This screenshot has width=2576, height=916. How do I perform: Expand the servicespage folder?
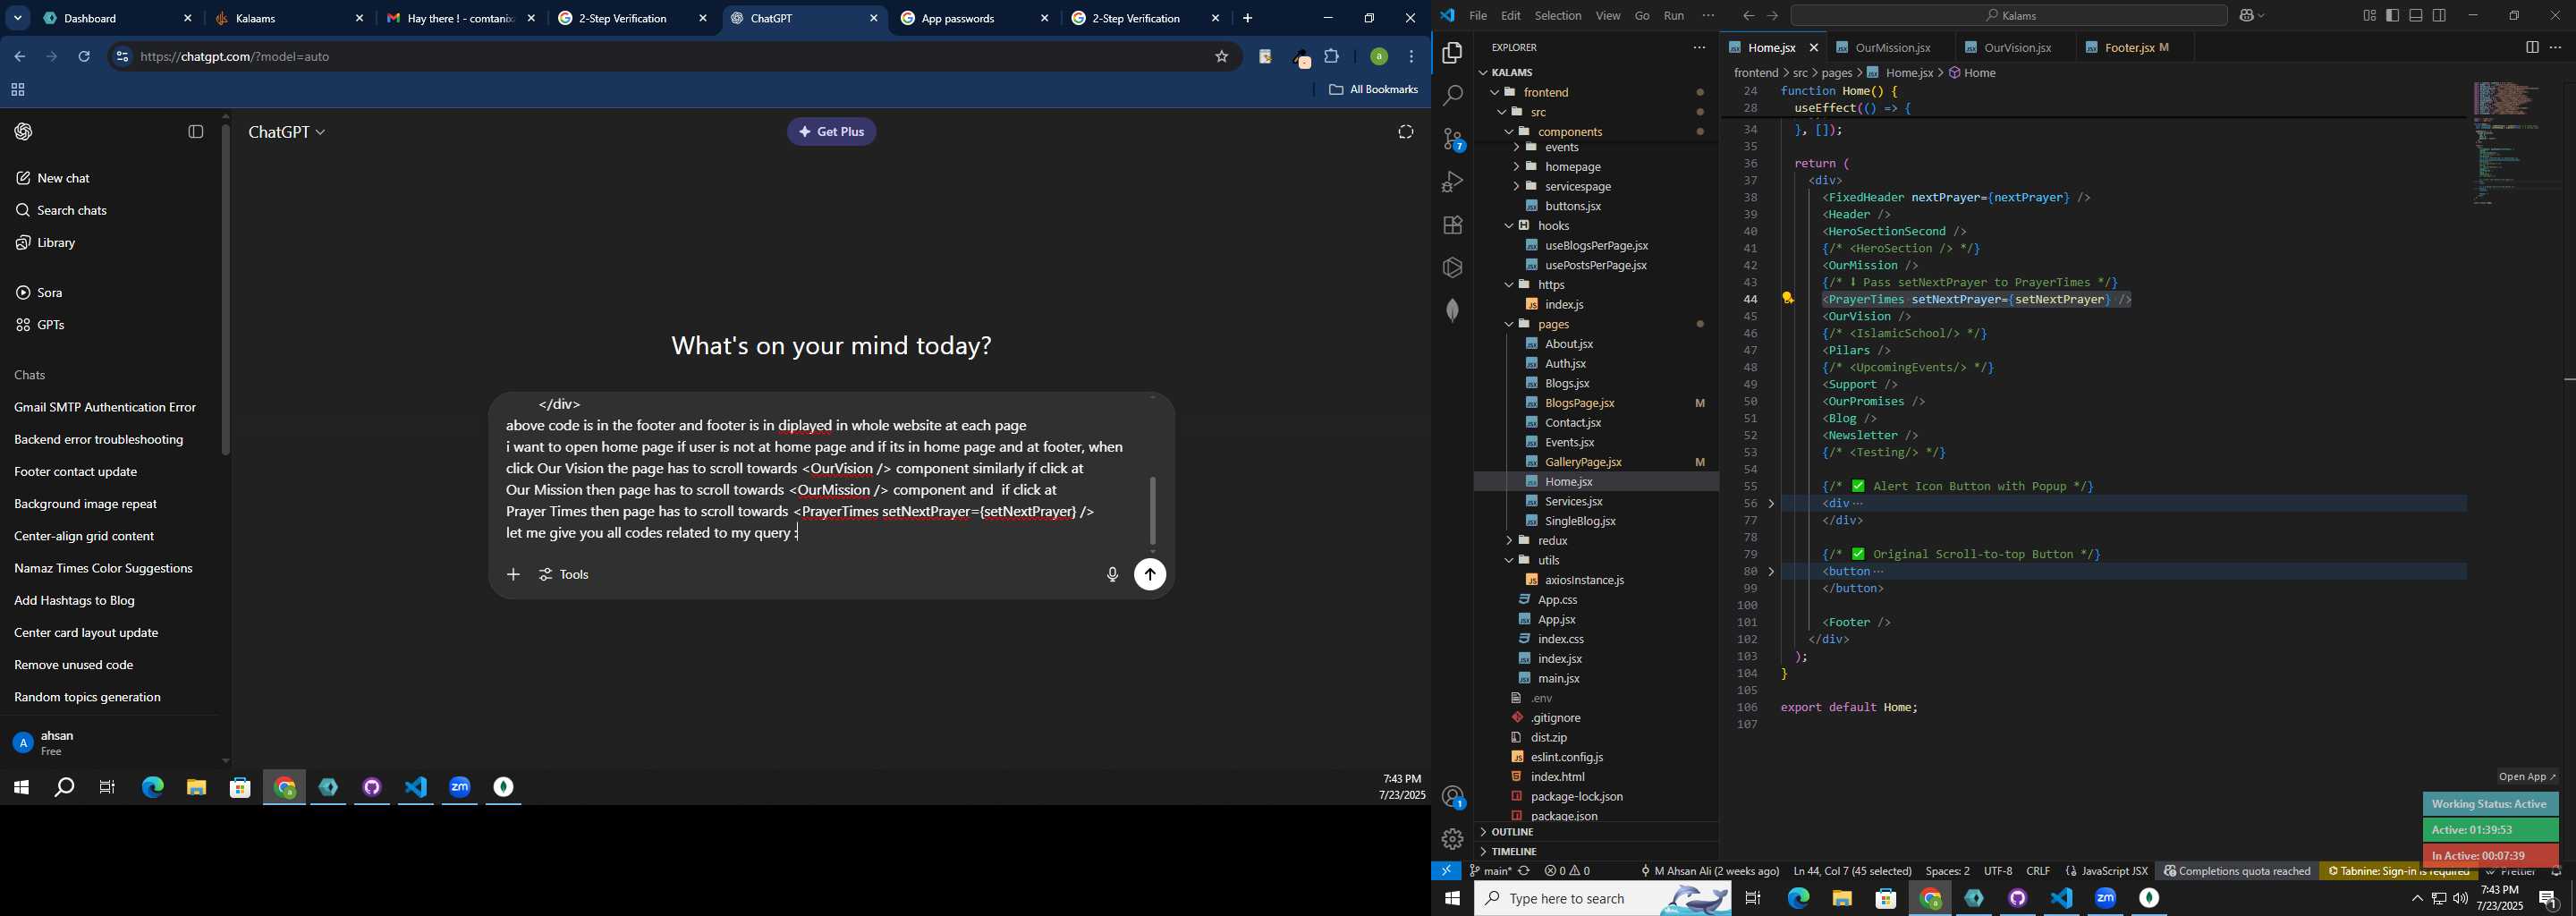1516,187
